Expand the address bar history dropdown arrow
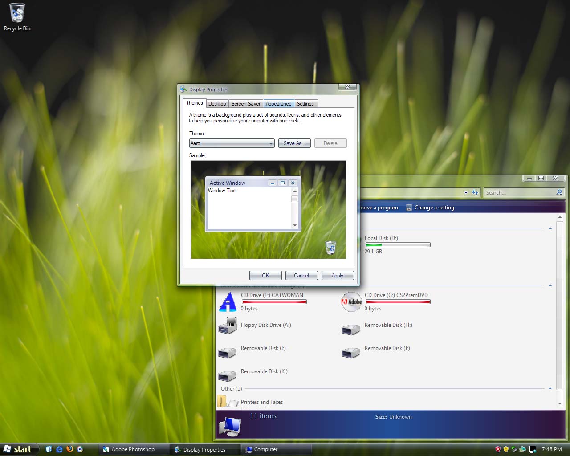This screenshot has height=456, width=570. [466, 193]
